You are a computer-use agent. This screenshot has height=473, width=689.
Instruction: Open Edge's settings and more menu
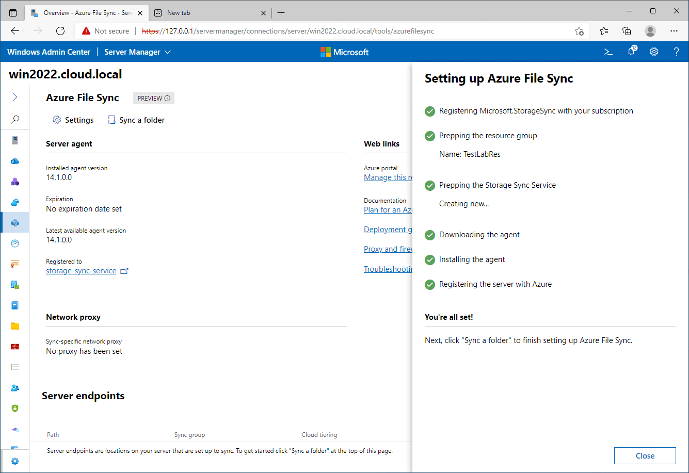coord(674,31)
